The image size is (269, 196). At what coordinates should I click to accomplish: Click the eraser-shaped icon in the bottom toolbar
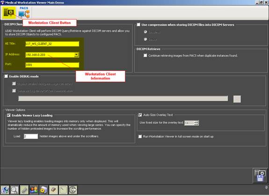tap(53, 190)
